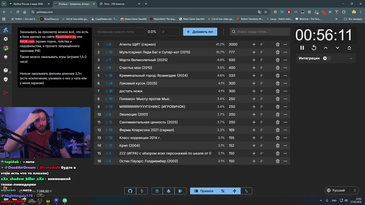Click the bug report icon at bottom

pos(169,191)
